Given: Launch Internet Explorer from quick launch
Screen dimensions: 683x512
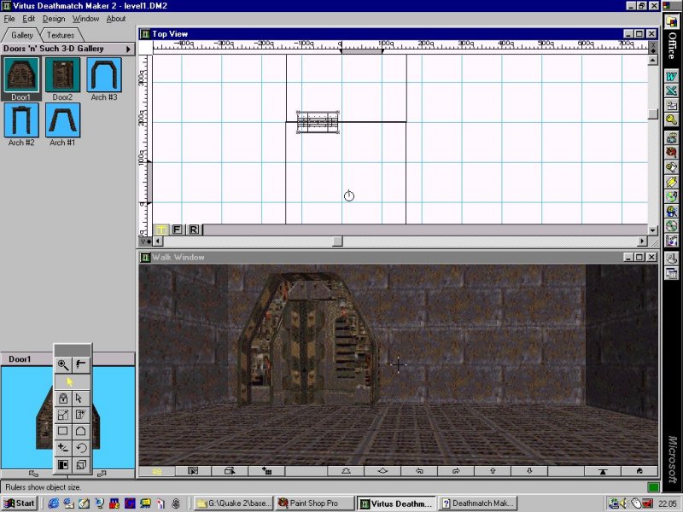Looking at the screenshot, I should tap(54, 503).
